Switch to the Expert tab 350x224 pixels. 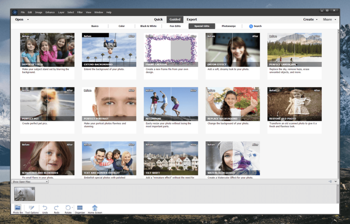(192, 19)
